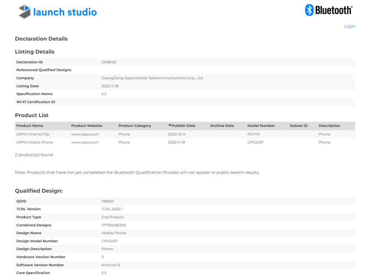Image resolution: width=370 pixels, height=276 pixels.
Task: Click the Declaration Details heading
Action: (x=41, y=39)
